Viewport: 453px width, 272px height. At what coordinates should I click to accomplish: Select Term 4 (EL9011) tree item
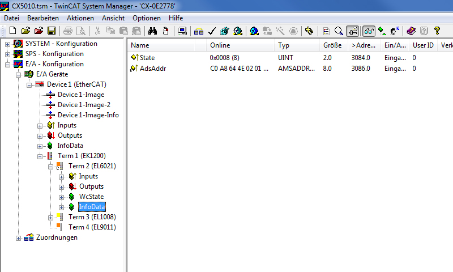point(92,227)
